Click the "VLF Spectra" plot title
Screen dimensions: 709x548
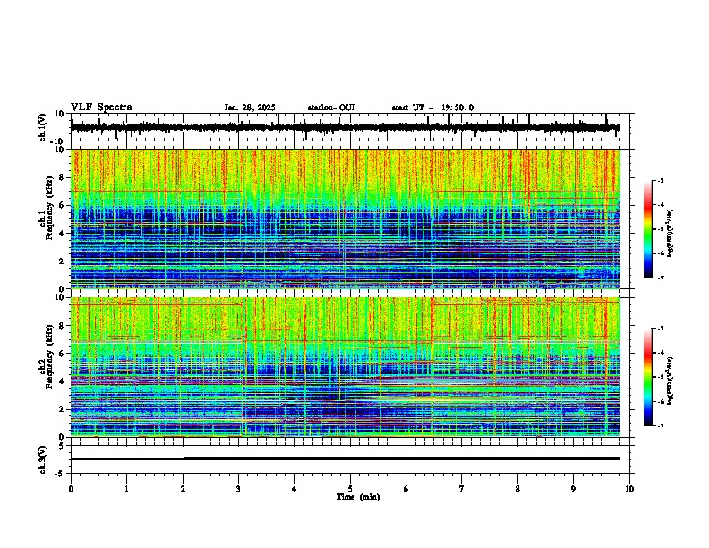tap(101, 107)
